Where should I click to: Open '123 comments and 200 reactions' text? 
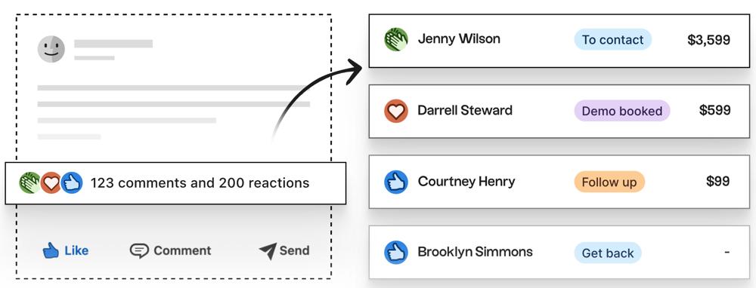click(x=200, y=183)
